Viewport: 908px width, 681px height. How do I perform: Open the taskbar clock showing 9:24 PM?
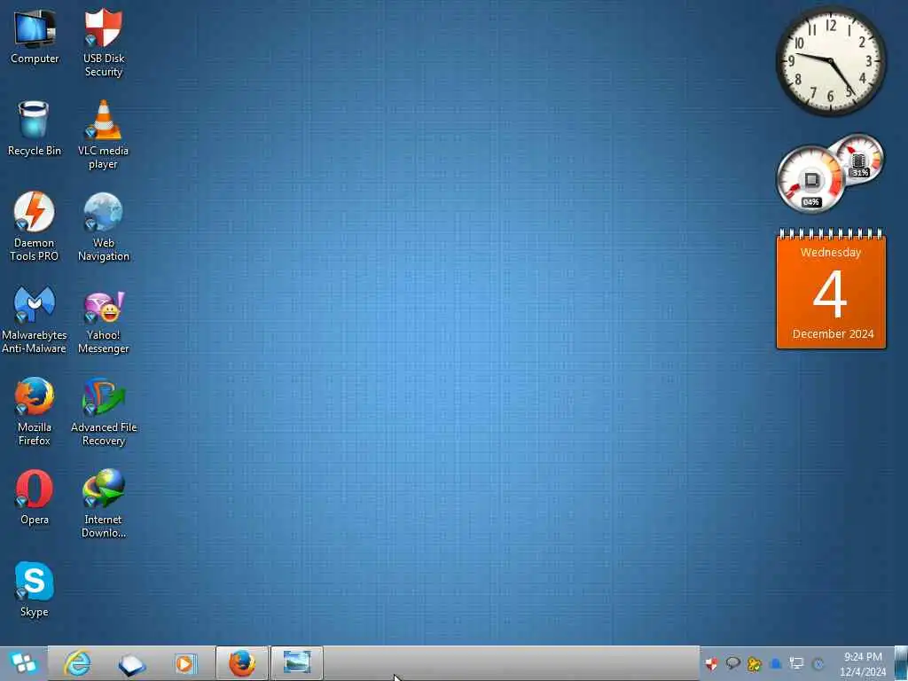point(863,663)
